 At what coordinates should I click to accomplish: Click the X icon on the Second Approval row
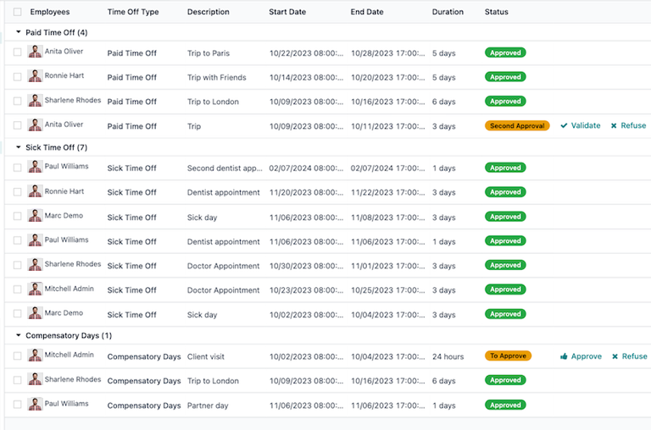pyautogui.click(x=614, y=126)
